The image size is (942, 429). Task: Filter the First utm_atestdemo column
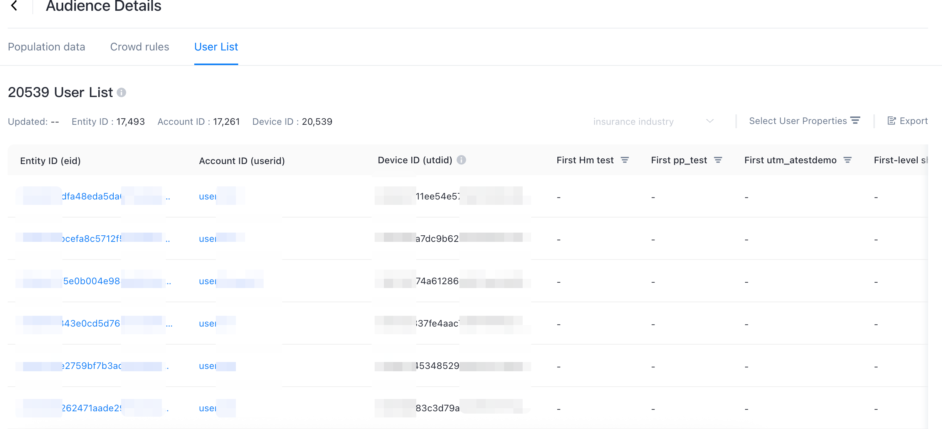pyautogui.click(x=848, y=160)
